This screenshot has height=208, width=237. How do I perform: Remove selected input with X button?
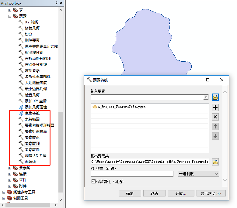pyautogui.click(x=215, y=117)
